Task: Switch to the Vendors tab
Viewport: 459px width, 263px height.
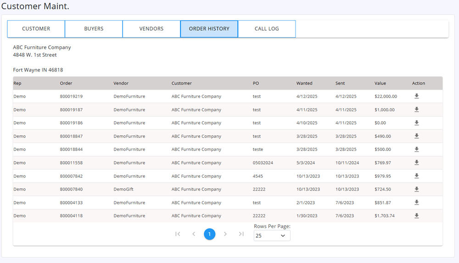Action: click(x=151, y=29)
